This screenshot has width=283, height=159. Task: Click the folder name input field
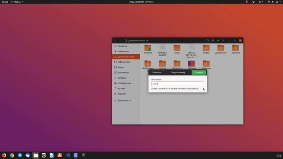point(178,84)
